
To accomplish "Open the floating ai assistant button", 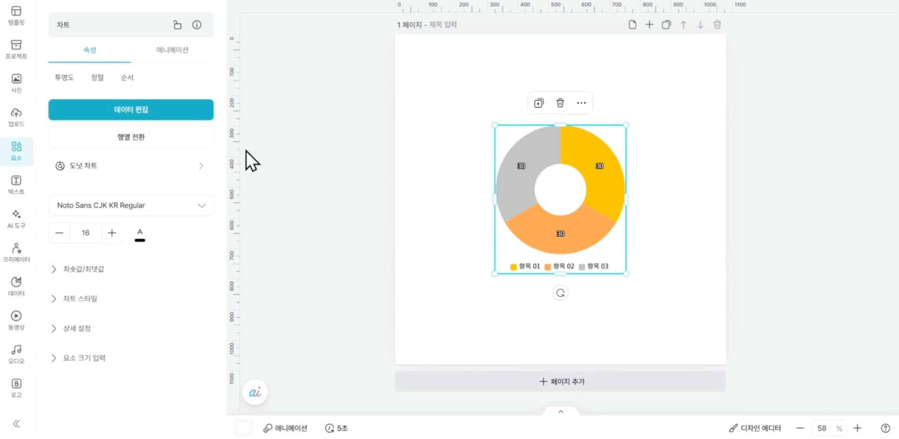I will pos(255,392).
